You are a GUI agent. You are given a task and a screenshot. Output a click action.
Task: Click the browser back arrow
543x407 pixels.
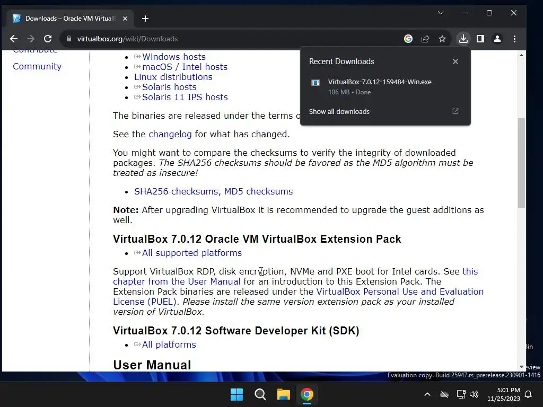coord(14,39)
